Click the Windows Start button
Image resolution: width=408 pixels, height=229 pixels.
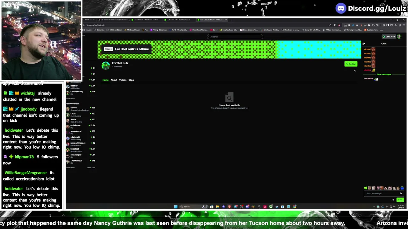(176, 207)
